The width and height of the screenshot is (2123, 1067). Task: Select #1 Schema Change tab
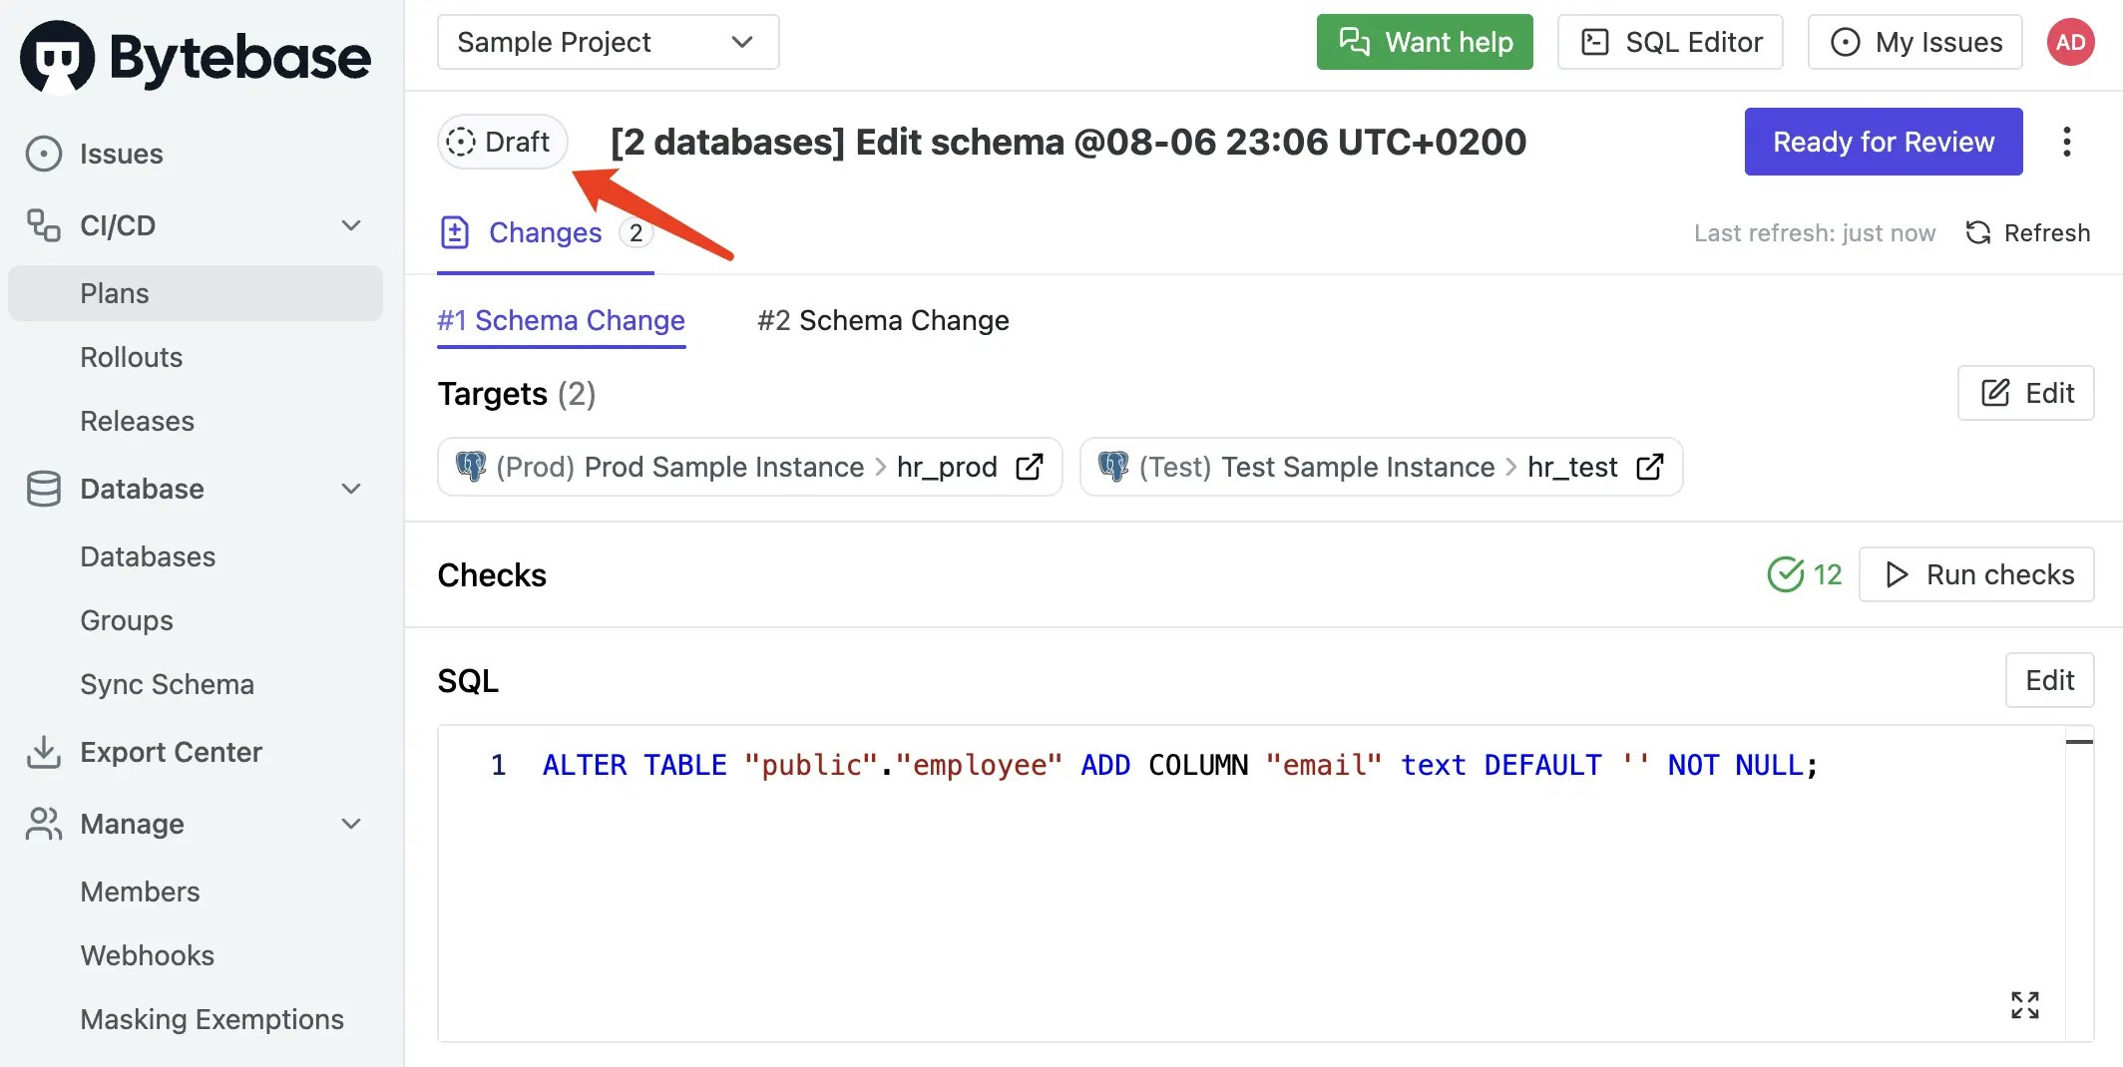[561, 320]
